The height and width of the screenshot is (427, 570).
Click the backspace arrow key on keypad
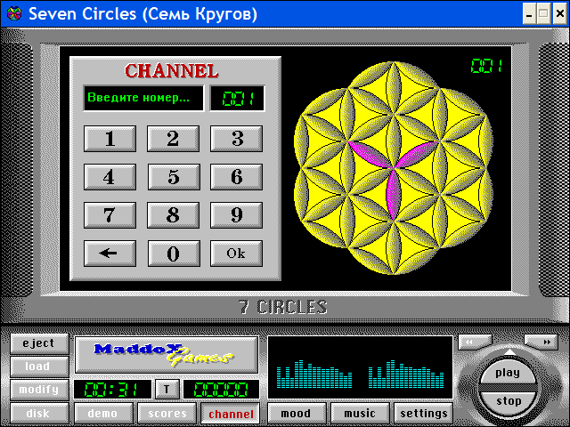pyautogui.click(x=110, y=254)
